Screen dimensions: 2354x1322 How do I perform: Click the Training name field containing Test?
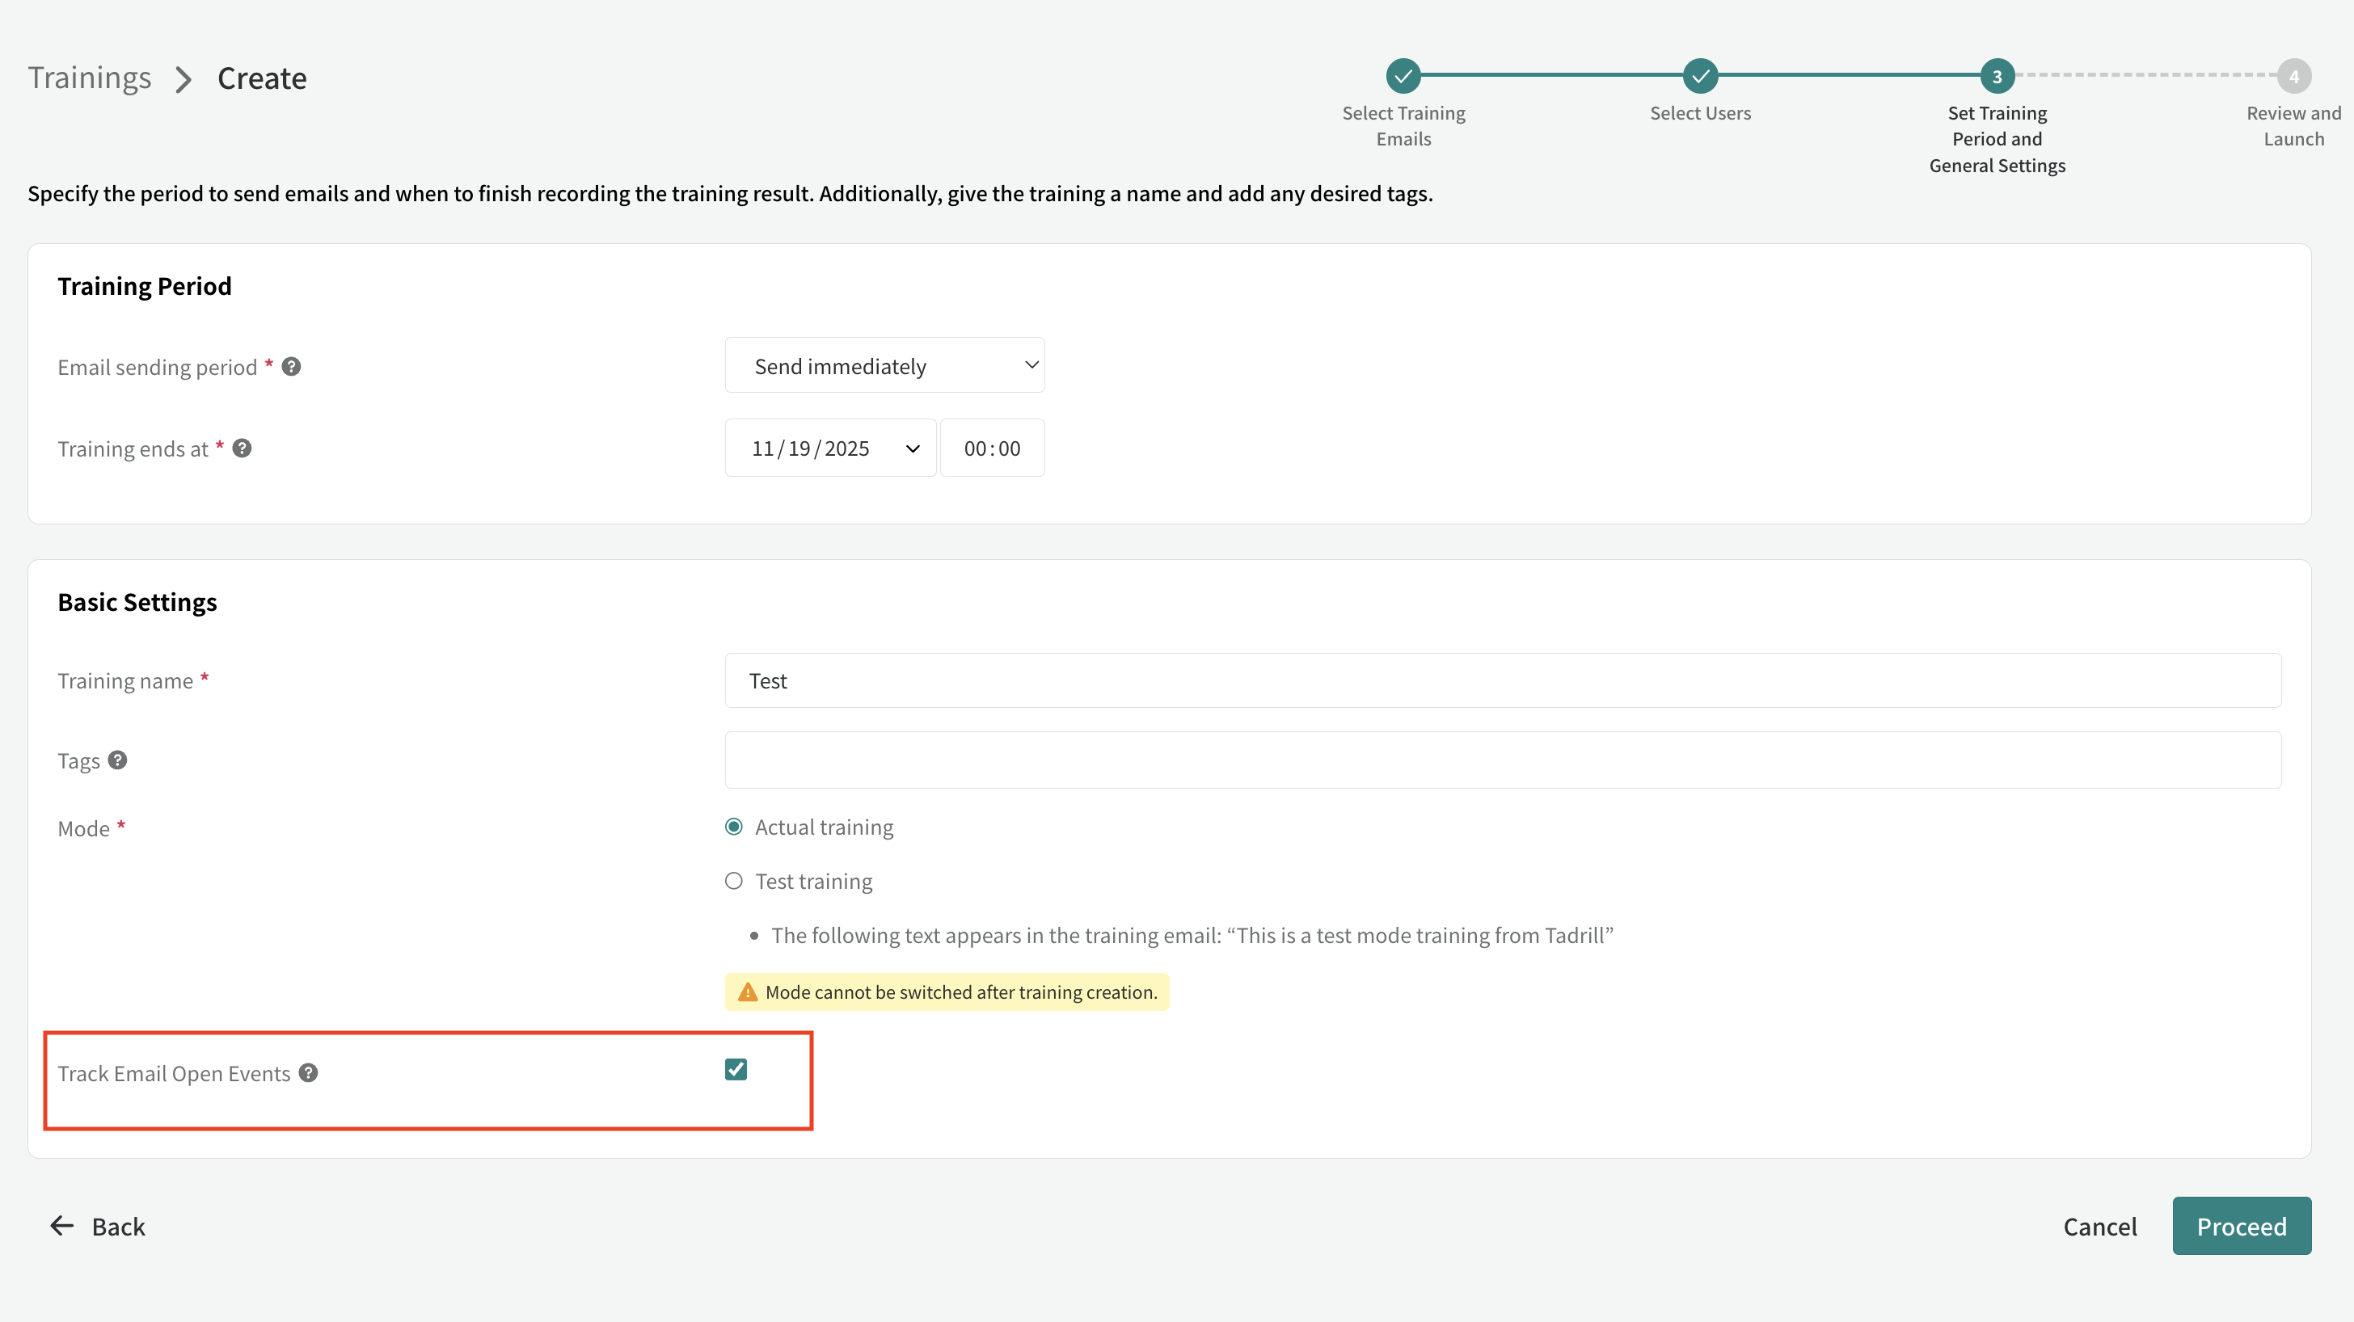[x=1504, y=680]
